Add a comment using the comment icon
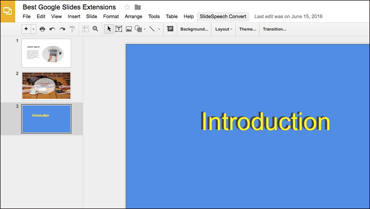The height and width of the screenshot is (209, 370). tap(170, 29)
